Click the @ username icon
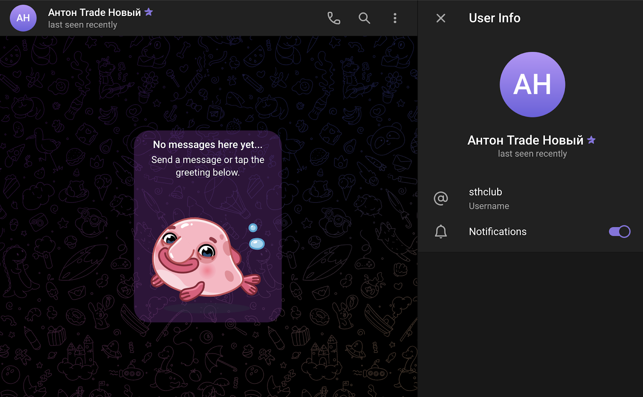643x397 pixels. point(441,198)
